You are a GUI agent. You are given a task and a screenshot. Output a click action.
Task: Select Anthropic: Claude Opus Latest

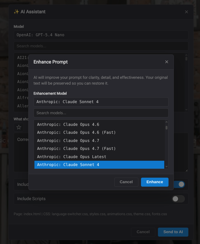99,157
